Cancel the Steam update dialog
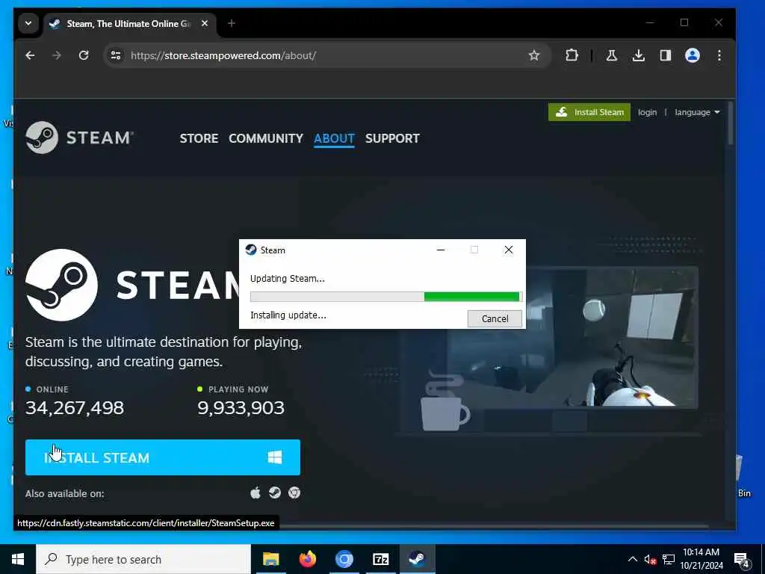The image size is (765, 574). [x=495, y=318]
